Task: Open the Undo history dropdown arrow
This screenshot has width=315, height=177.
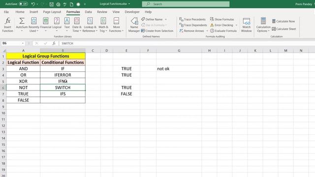Action: 37,4
